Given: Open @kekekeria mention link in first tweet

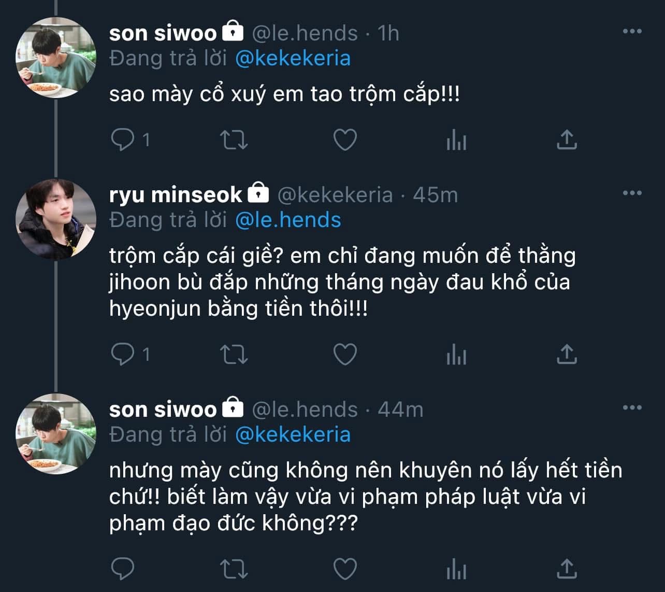Looking at the screenshot, I should [293, 58].
